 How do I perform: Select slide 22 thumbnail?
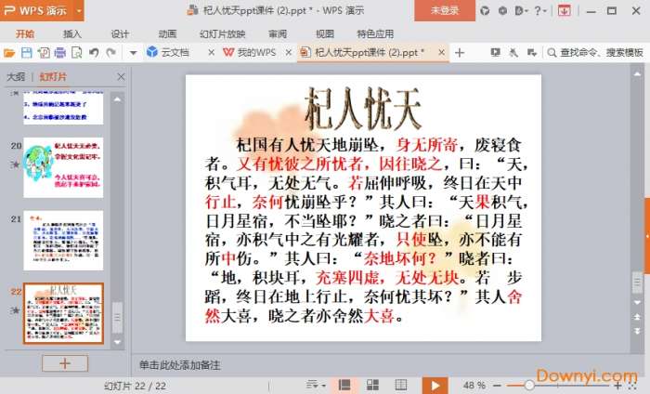coord(63,313)
